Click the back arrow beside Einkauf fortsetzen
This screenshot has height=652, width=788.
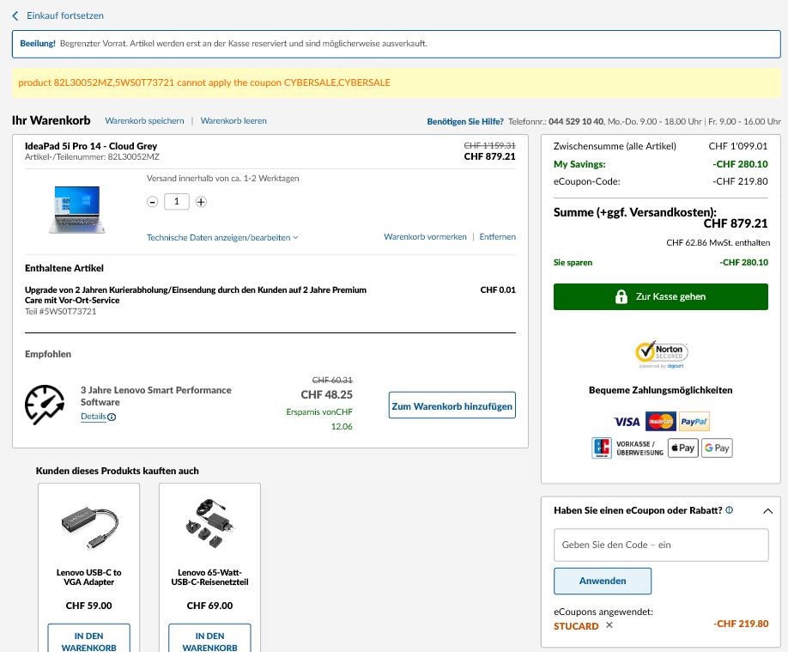[x=15, y=16]
